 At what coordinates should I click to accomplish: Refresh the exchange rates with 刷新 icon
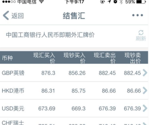point(141,32)
